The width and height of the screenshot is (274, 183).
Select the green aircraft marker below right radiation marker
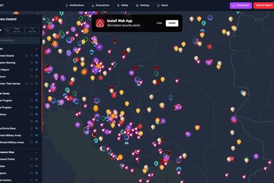(x=156, y=74)
